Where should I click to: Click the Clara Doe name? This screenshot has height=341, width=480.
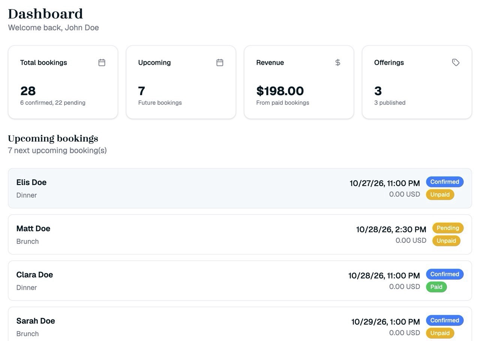point(34,275)
